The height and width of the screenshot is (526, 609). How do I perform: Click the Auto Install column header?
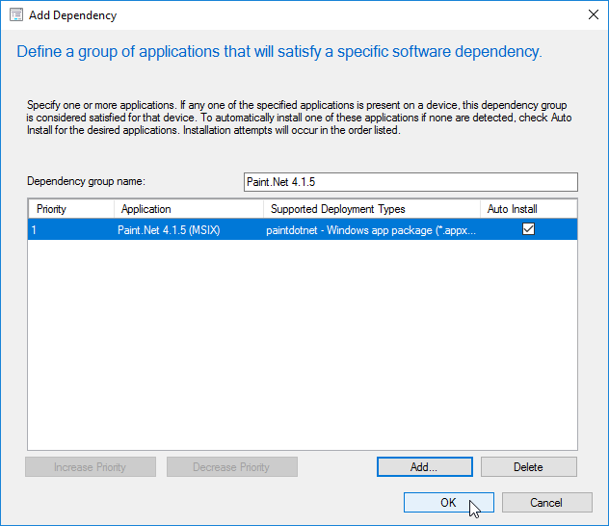click(527, 209)
